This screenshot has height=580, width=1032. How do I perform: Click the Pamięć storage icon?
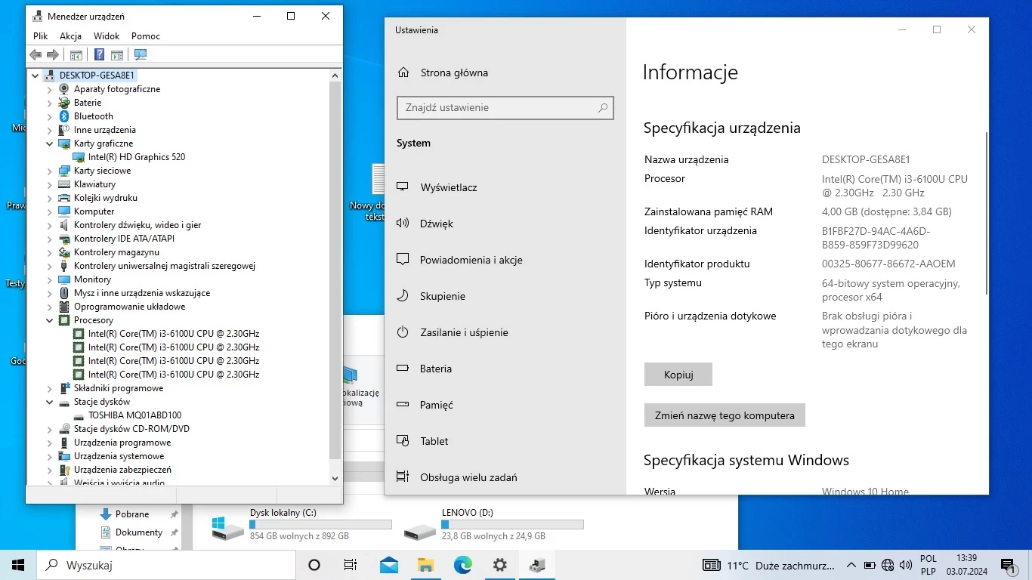point(403,405)
